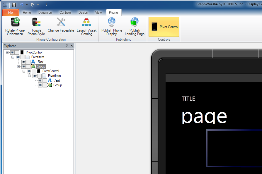Hide the top-level PivotControl via eye icon
Viewport: 262px width, 174px height.
(x=12, y=53)
